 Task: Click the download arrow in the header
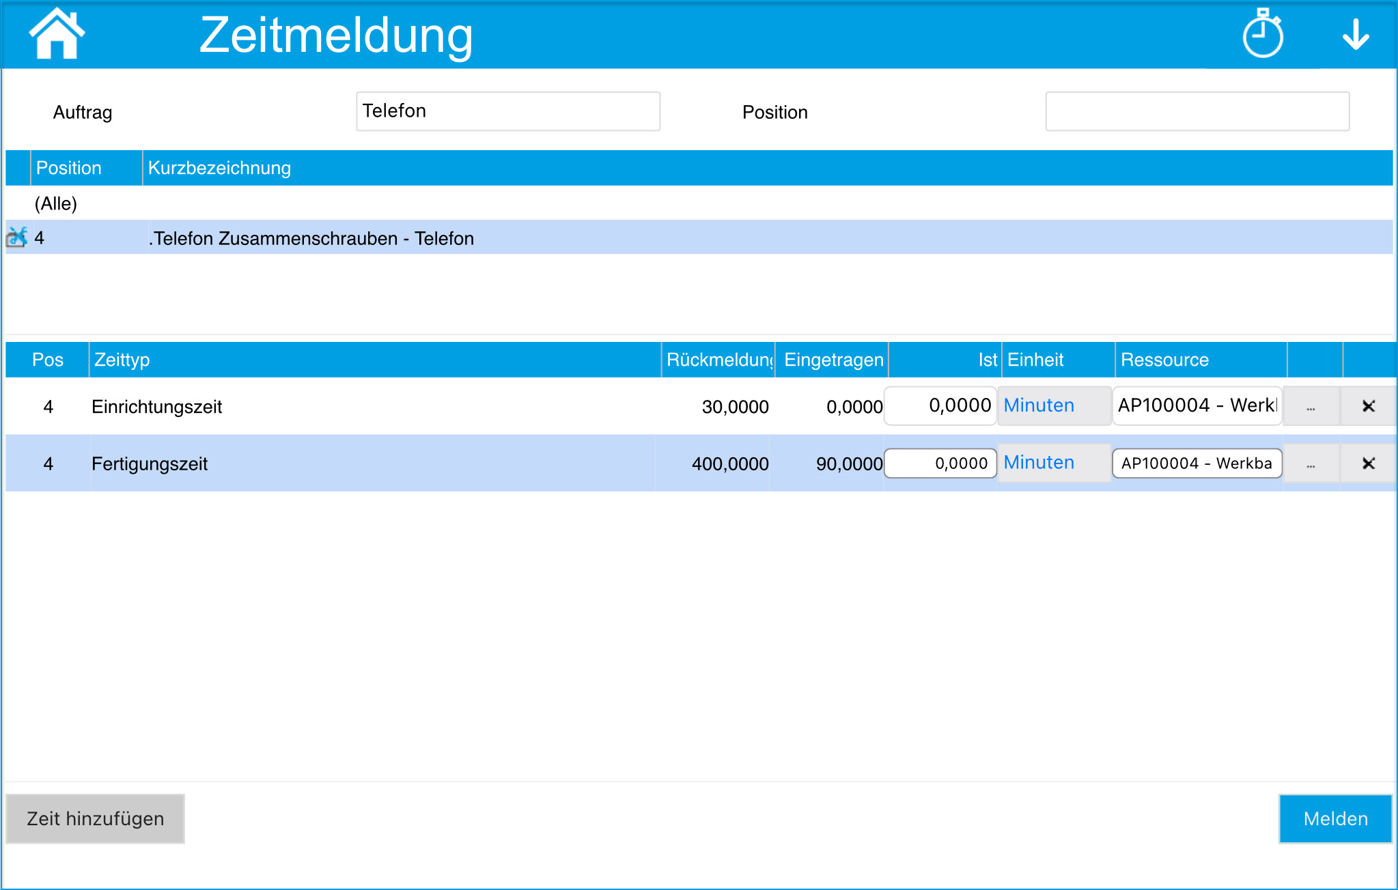pos(1354,35)
